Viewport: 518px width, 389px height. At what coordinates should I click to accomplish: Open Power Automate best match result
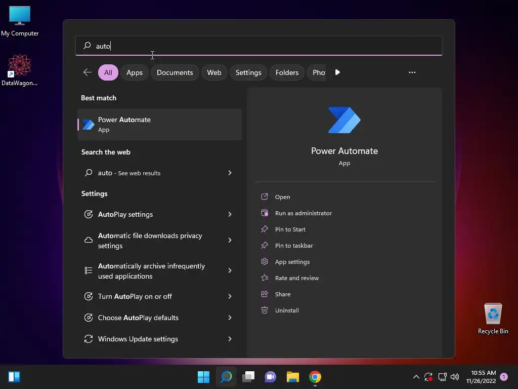coord(159,125)
